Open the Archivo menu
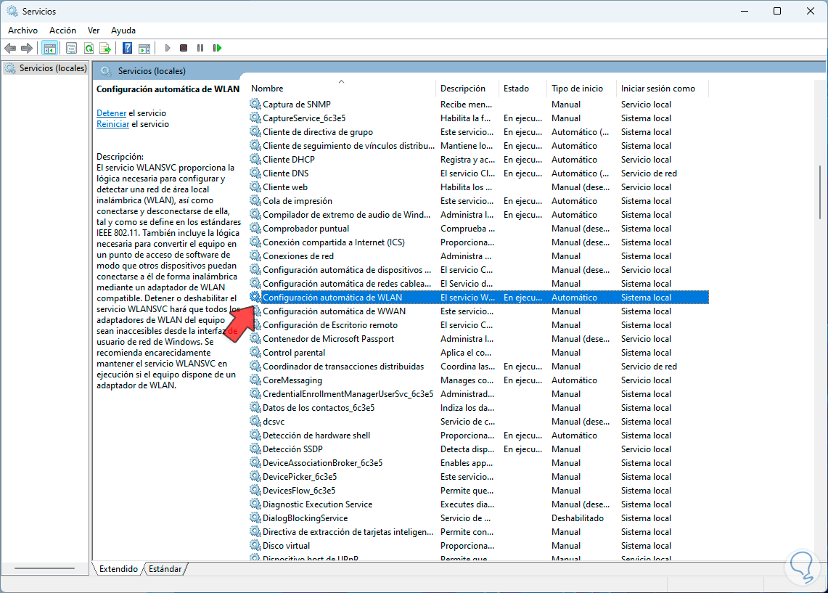 tap(22, 30)
